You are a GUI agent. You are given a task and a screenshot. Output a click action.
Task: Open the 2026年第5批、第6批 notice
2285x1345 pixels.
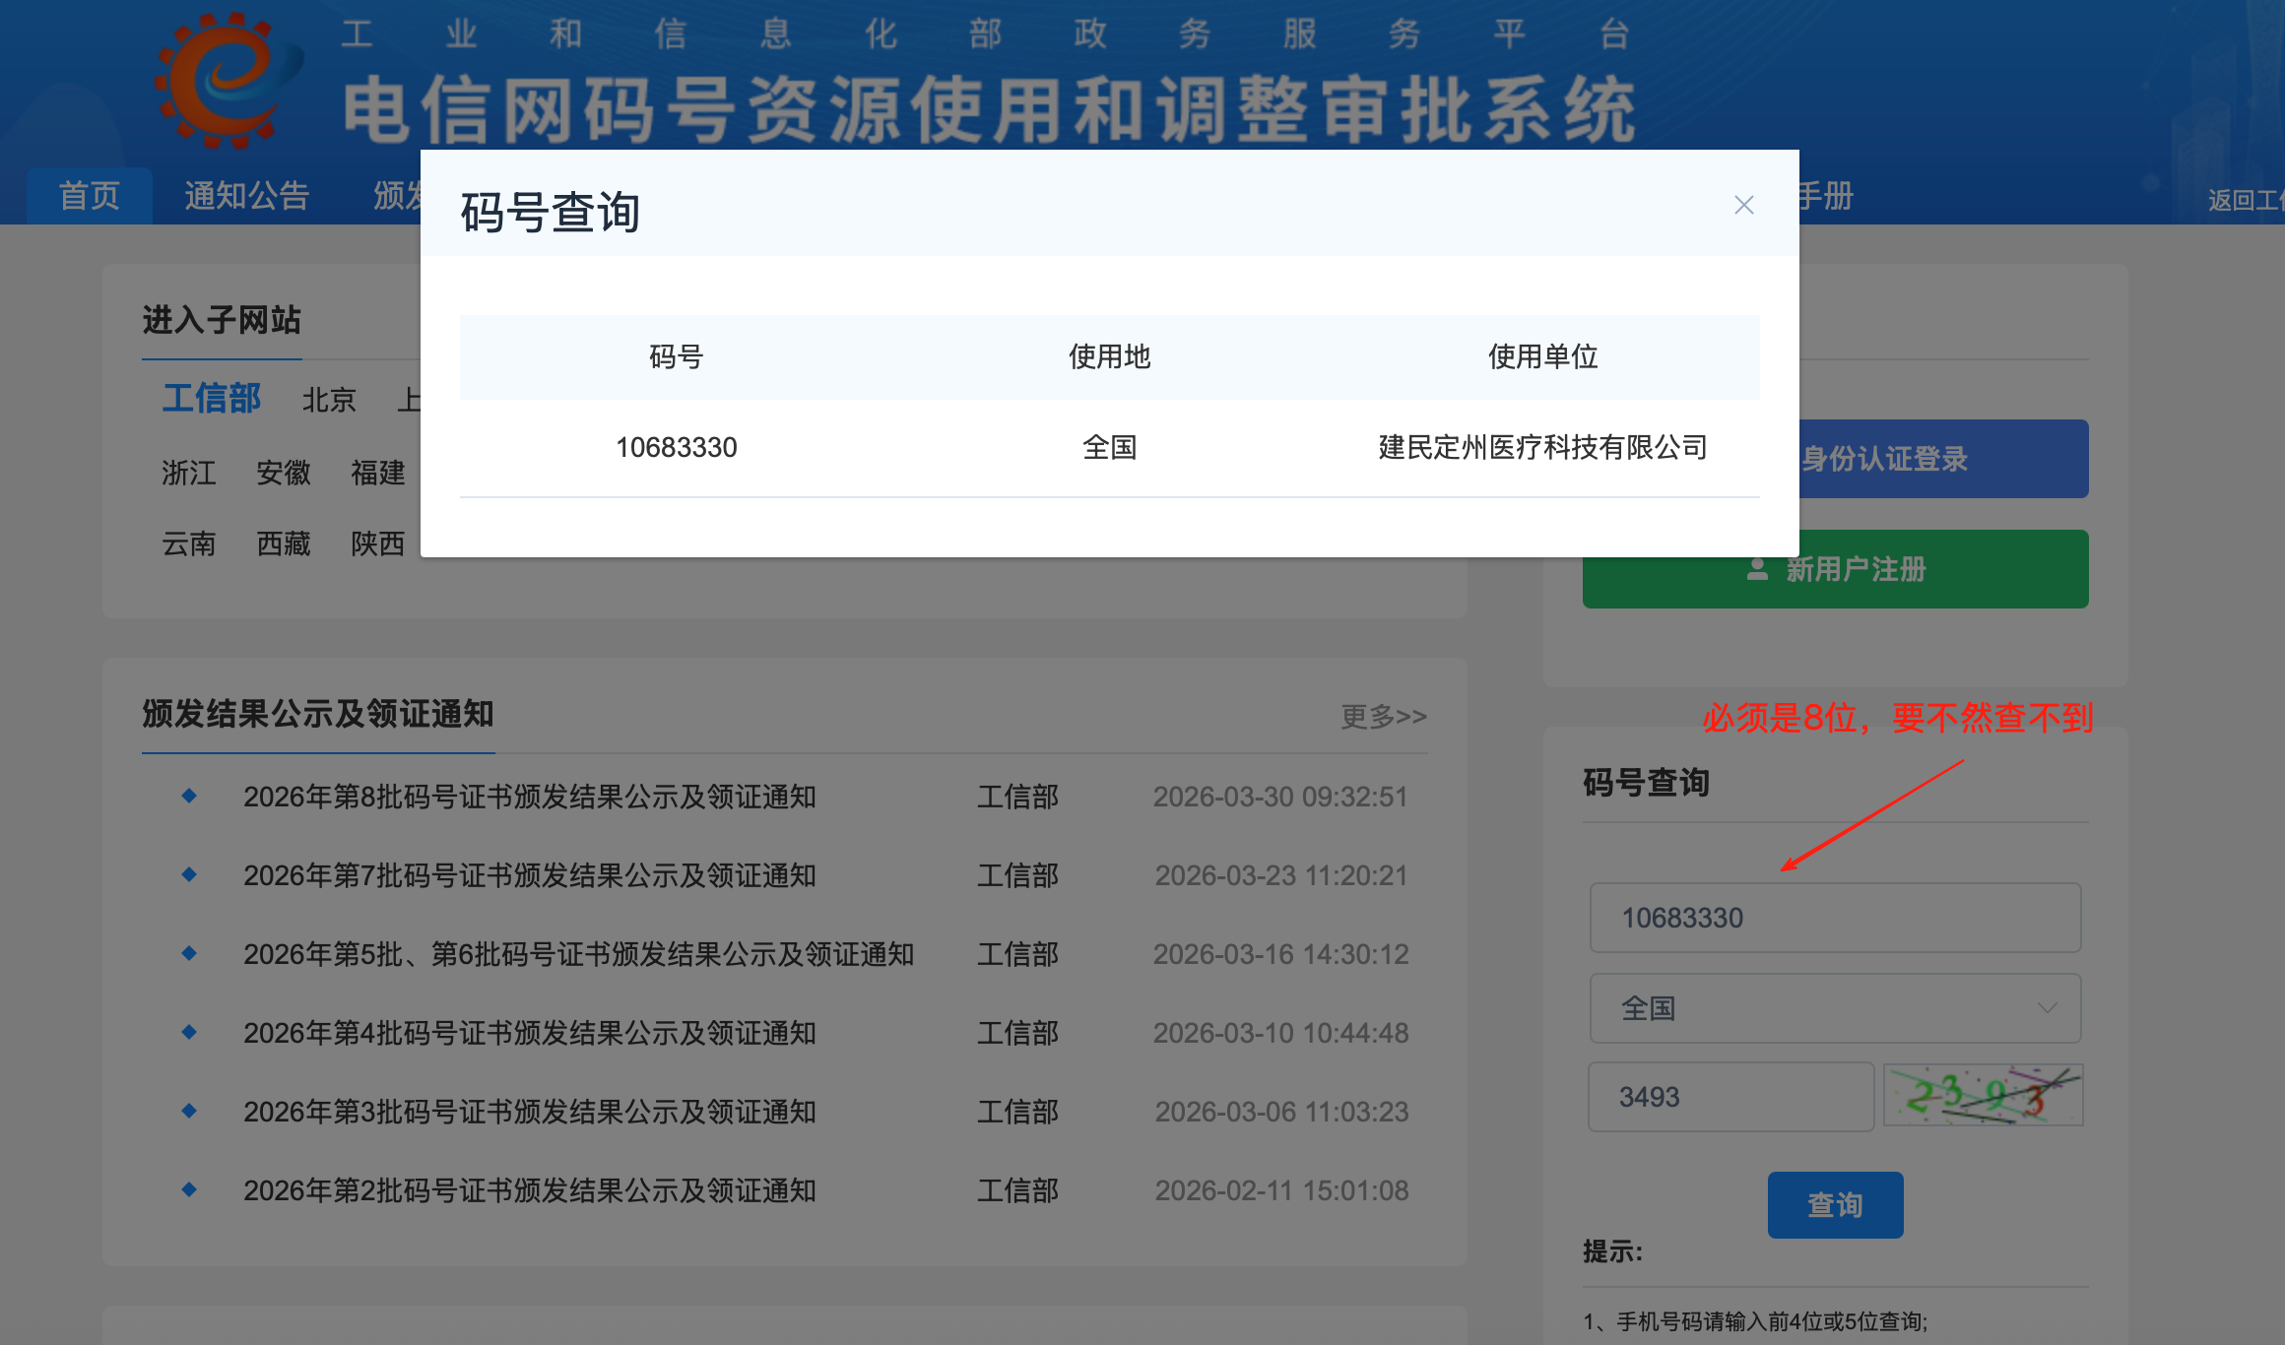(579, 954)
